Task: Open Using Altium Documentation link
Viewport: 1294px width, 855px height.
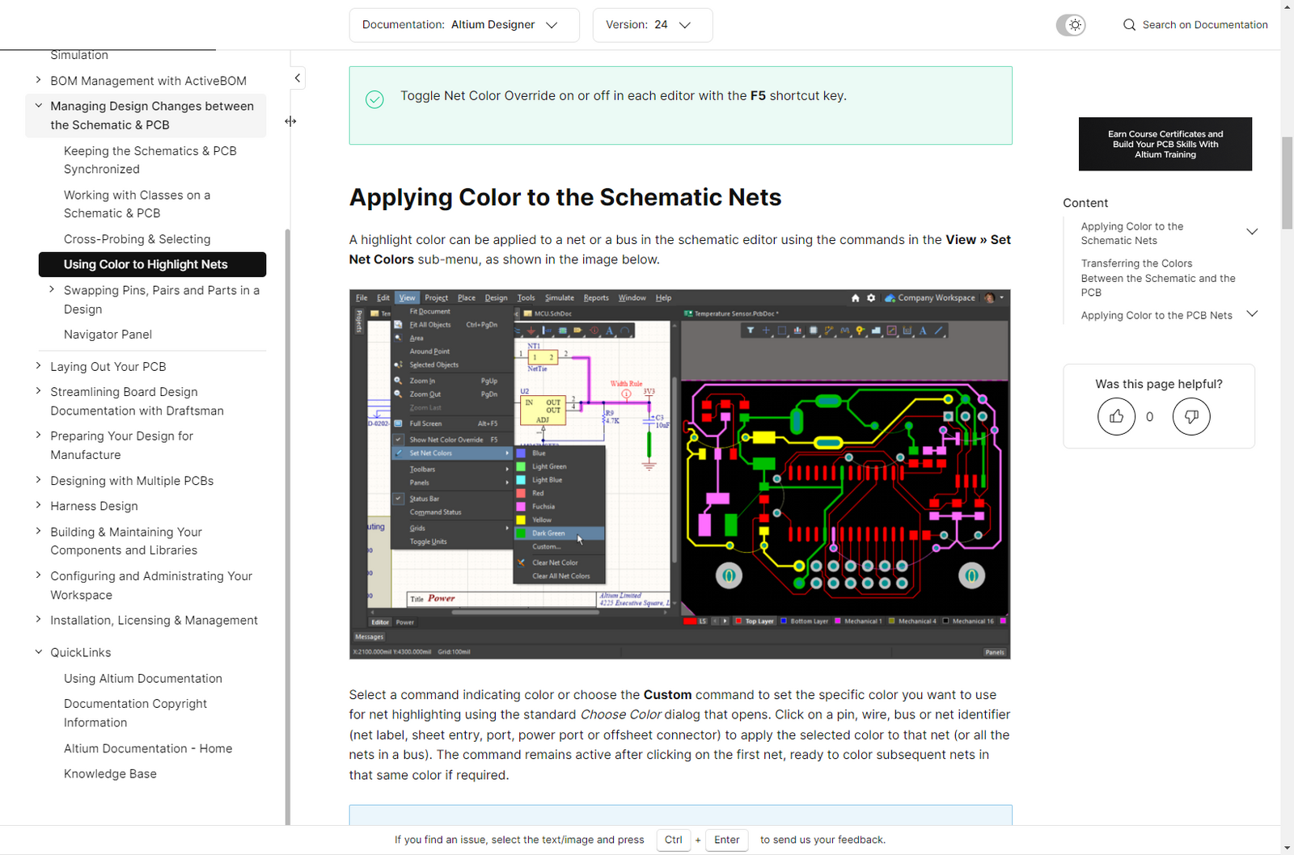Action: [x=143, y=679]
